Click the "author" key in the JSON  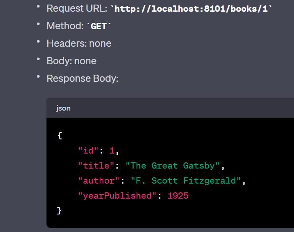point(99,181)
